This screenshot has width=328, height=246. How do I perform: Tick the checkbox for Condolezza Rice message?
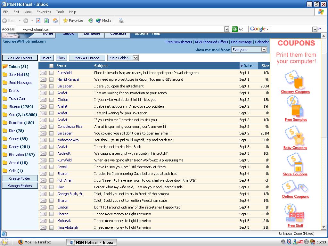(x=51, y=127)
